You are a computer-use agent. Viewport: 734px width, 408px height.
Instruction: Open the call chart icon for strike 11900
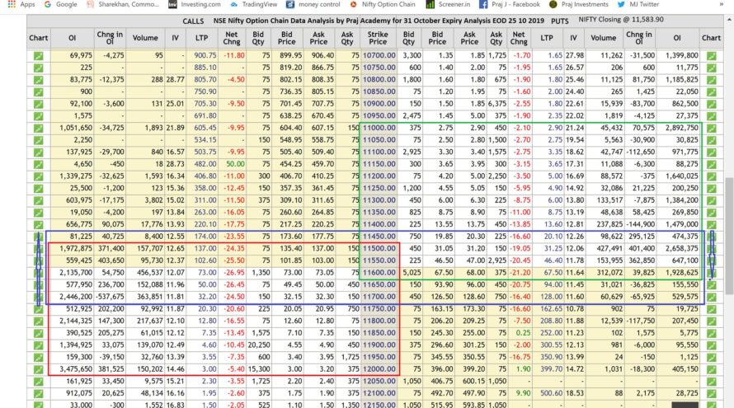[x=39, y=345]
